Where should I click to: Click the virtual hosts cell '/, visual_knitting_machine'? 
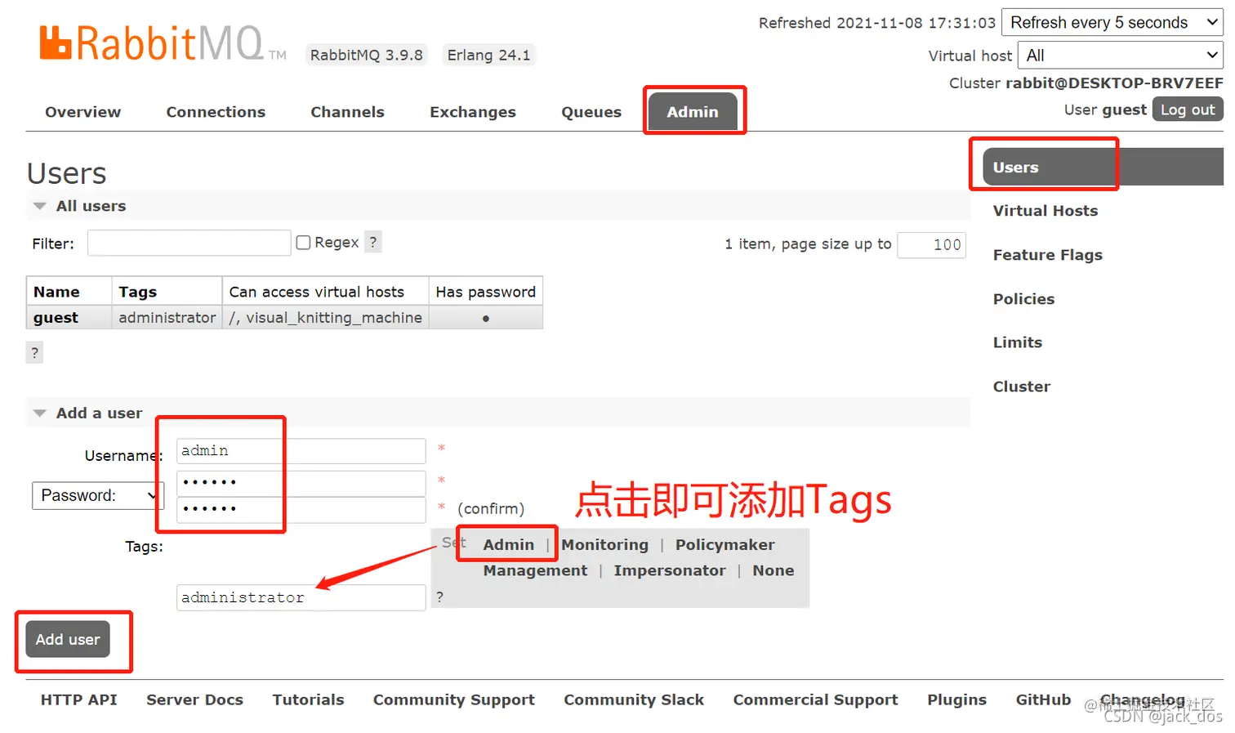coord(325,318)
